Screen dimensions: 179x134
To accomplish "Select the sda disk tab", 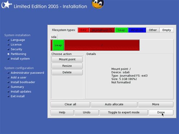I will pos(54,37).
